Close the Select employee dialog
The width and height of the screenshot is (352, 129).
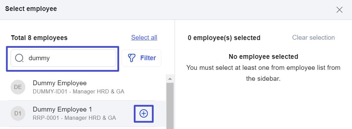[x=339, y=10]
